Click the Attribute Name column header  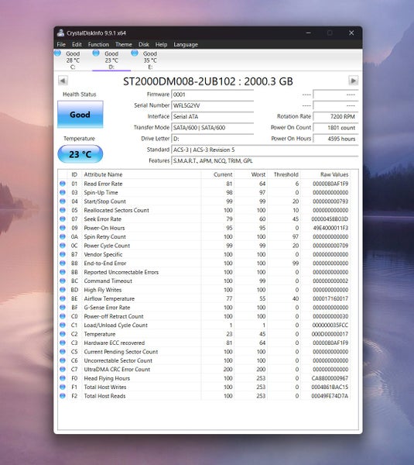[x=103, y=174]
